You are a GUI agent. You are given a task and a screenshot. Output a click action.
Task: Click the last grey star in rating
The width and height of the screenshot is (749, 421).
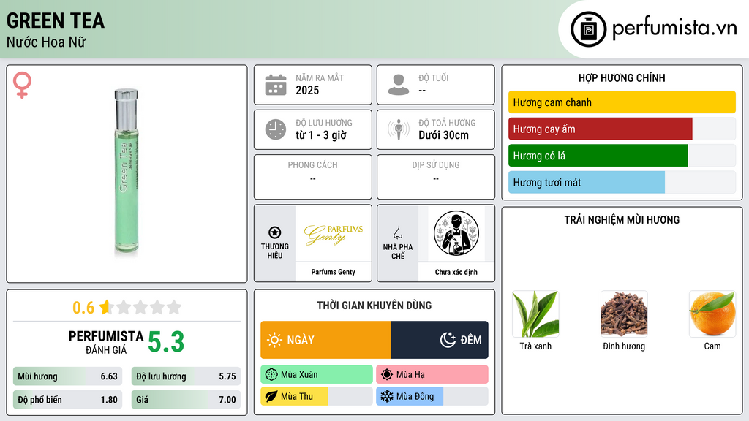pyautogui.click(x=174, y=307)
